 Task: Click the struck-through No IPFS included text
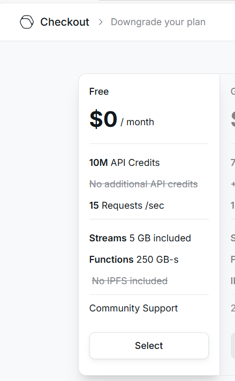point(130,281)
